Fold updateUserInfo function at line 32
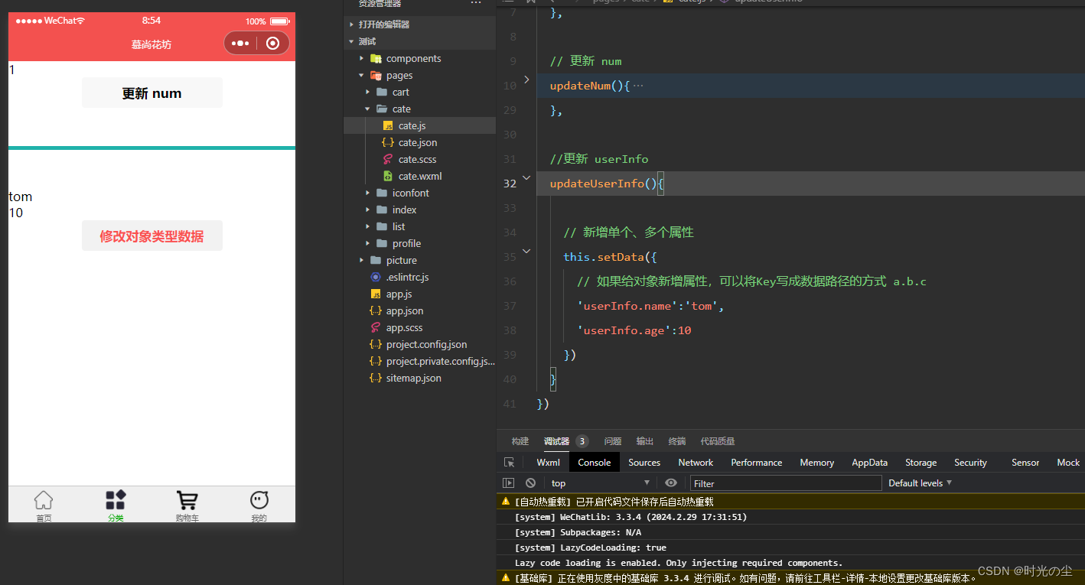This screenshot has width=1085, height=585. [526, 177]
